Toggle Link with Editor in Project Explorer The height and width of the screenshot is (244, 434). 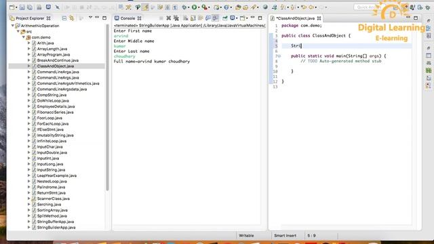click(x=72, y=18)
